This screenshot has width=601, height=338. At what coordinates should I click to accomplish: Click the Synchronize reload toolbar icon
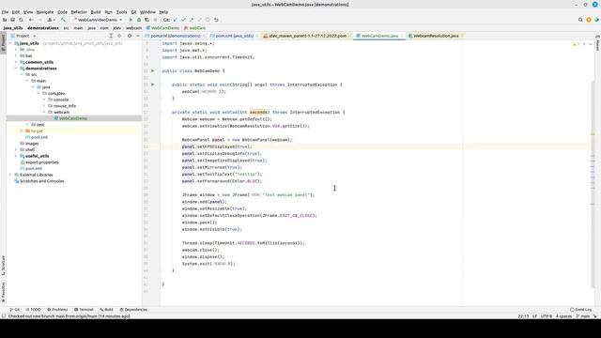(x=21, y=20)
